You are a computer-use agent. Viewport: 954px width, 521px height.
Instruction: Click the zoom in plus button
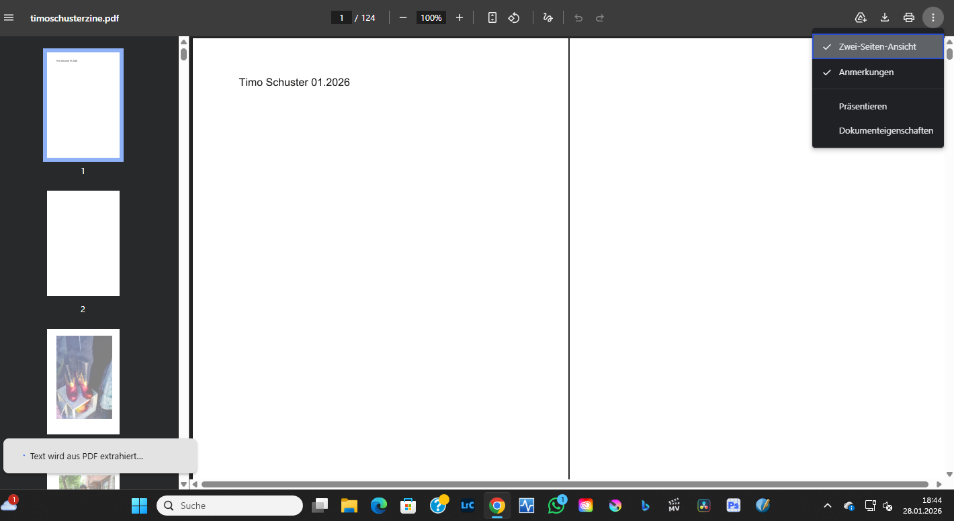(x=460, y=17)
